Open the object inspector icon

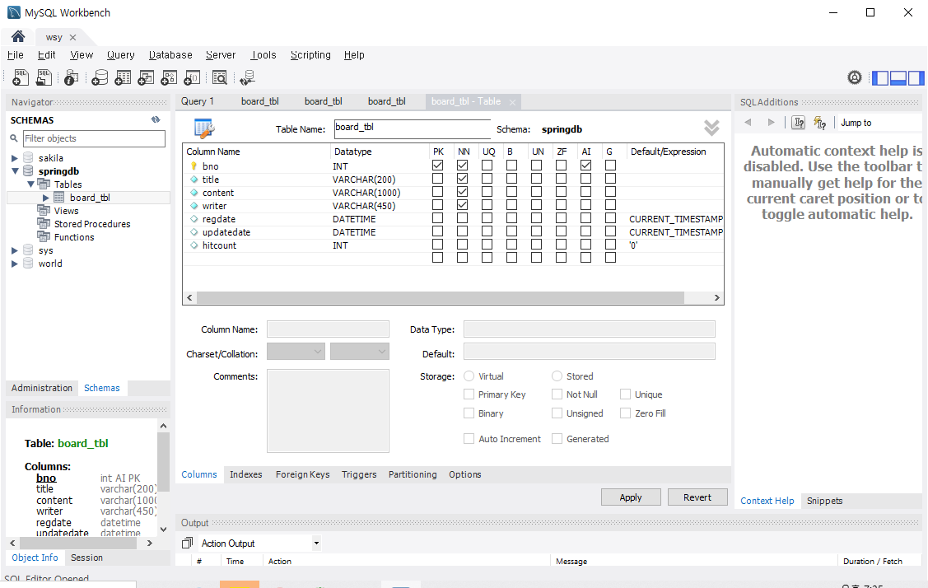[71, 77]
